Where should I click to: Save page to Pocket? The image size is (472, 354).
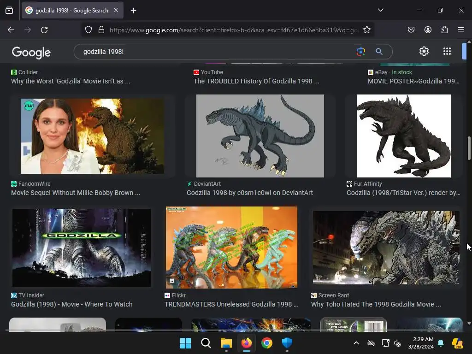(x=411, y=29)
